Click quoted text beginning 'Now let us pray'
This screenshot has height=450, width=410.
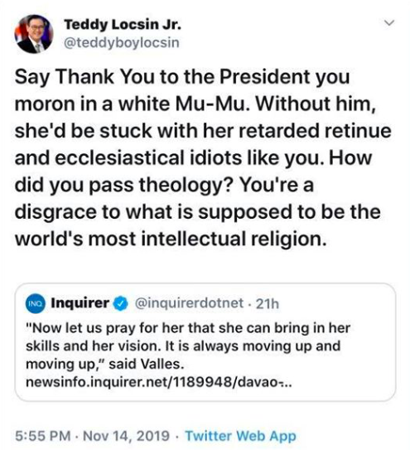pos(188,328)
